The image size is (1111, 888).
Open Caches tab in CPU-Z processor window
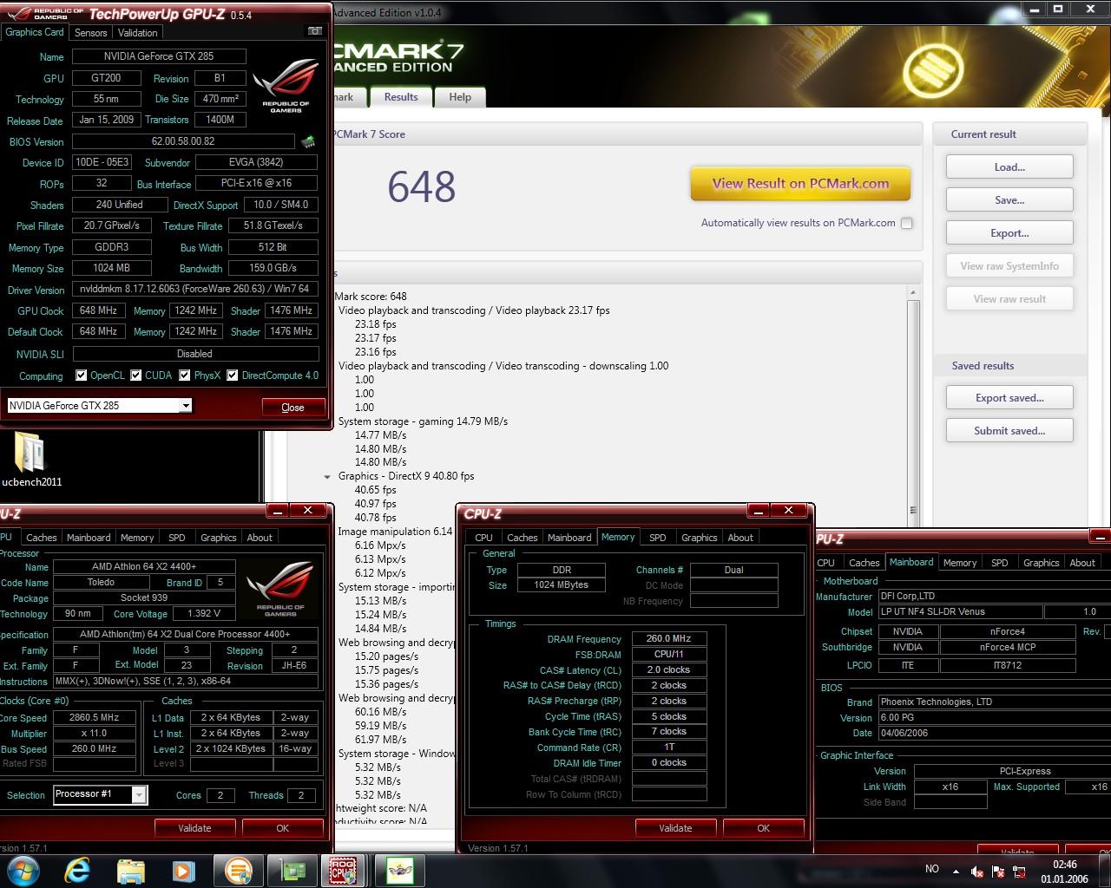(x=42, y=538)
